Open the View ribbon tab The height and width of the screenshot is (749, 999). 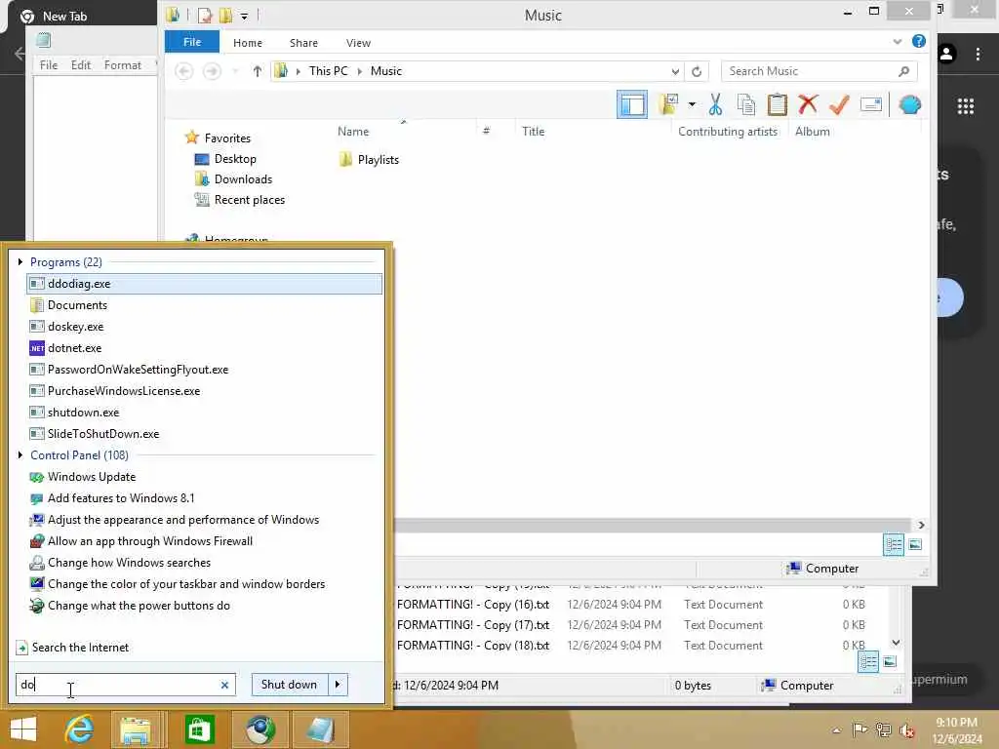click(358, 43)
